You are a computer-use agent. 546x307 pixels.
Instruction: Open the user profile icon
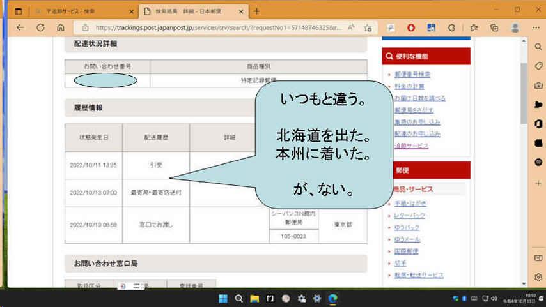pyautogui.click(x=515, y=27)
